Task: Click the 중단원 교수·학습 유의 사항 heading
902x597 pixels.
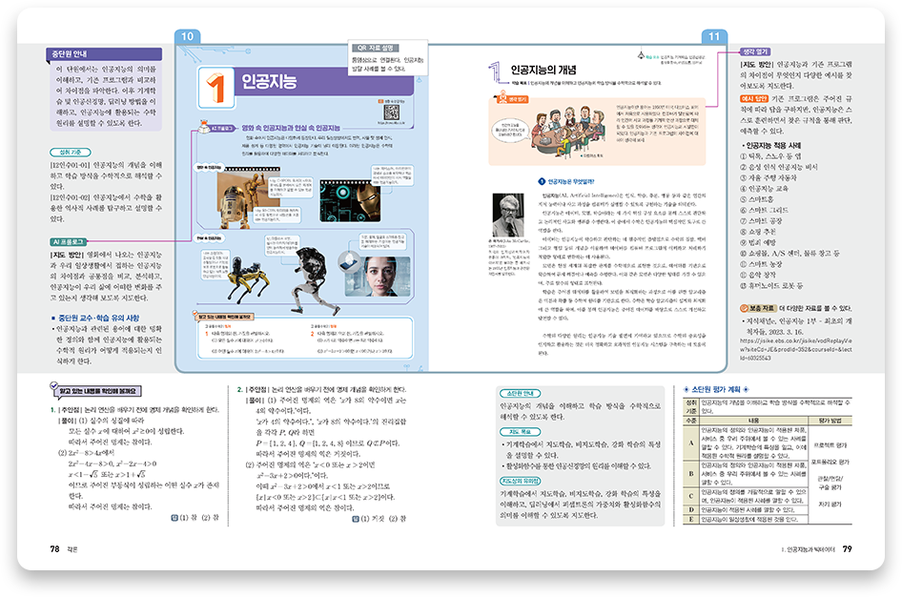Action: point(98,319)
